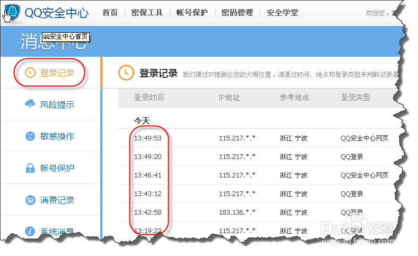Click the sad face icon for 敏感操作
The height and width of the screenshot is (256, 418).
pos(30,136)
